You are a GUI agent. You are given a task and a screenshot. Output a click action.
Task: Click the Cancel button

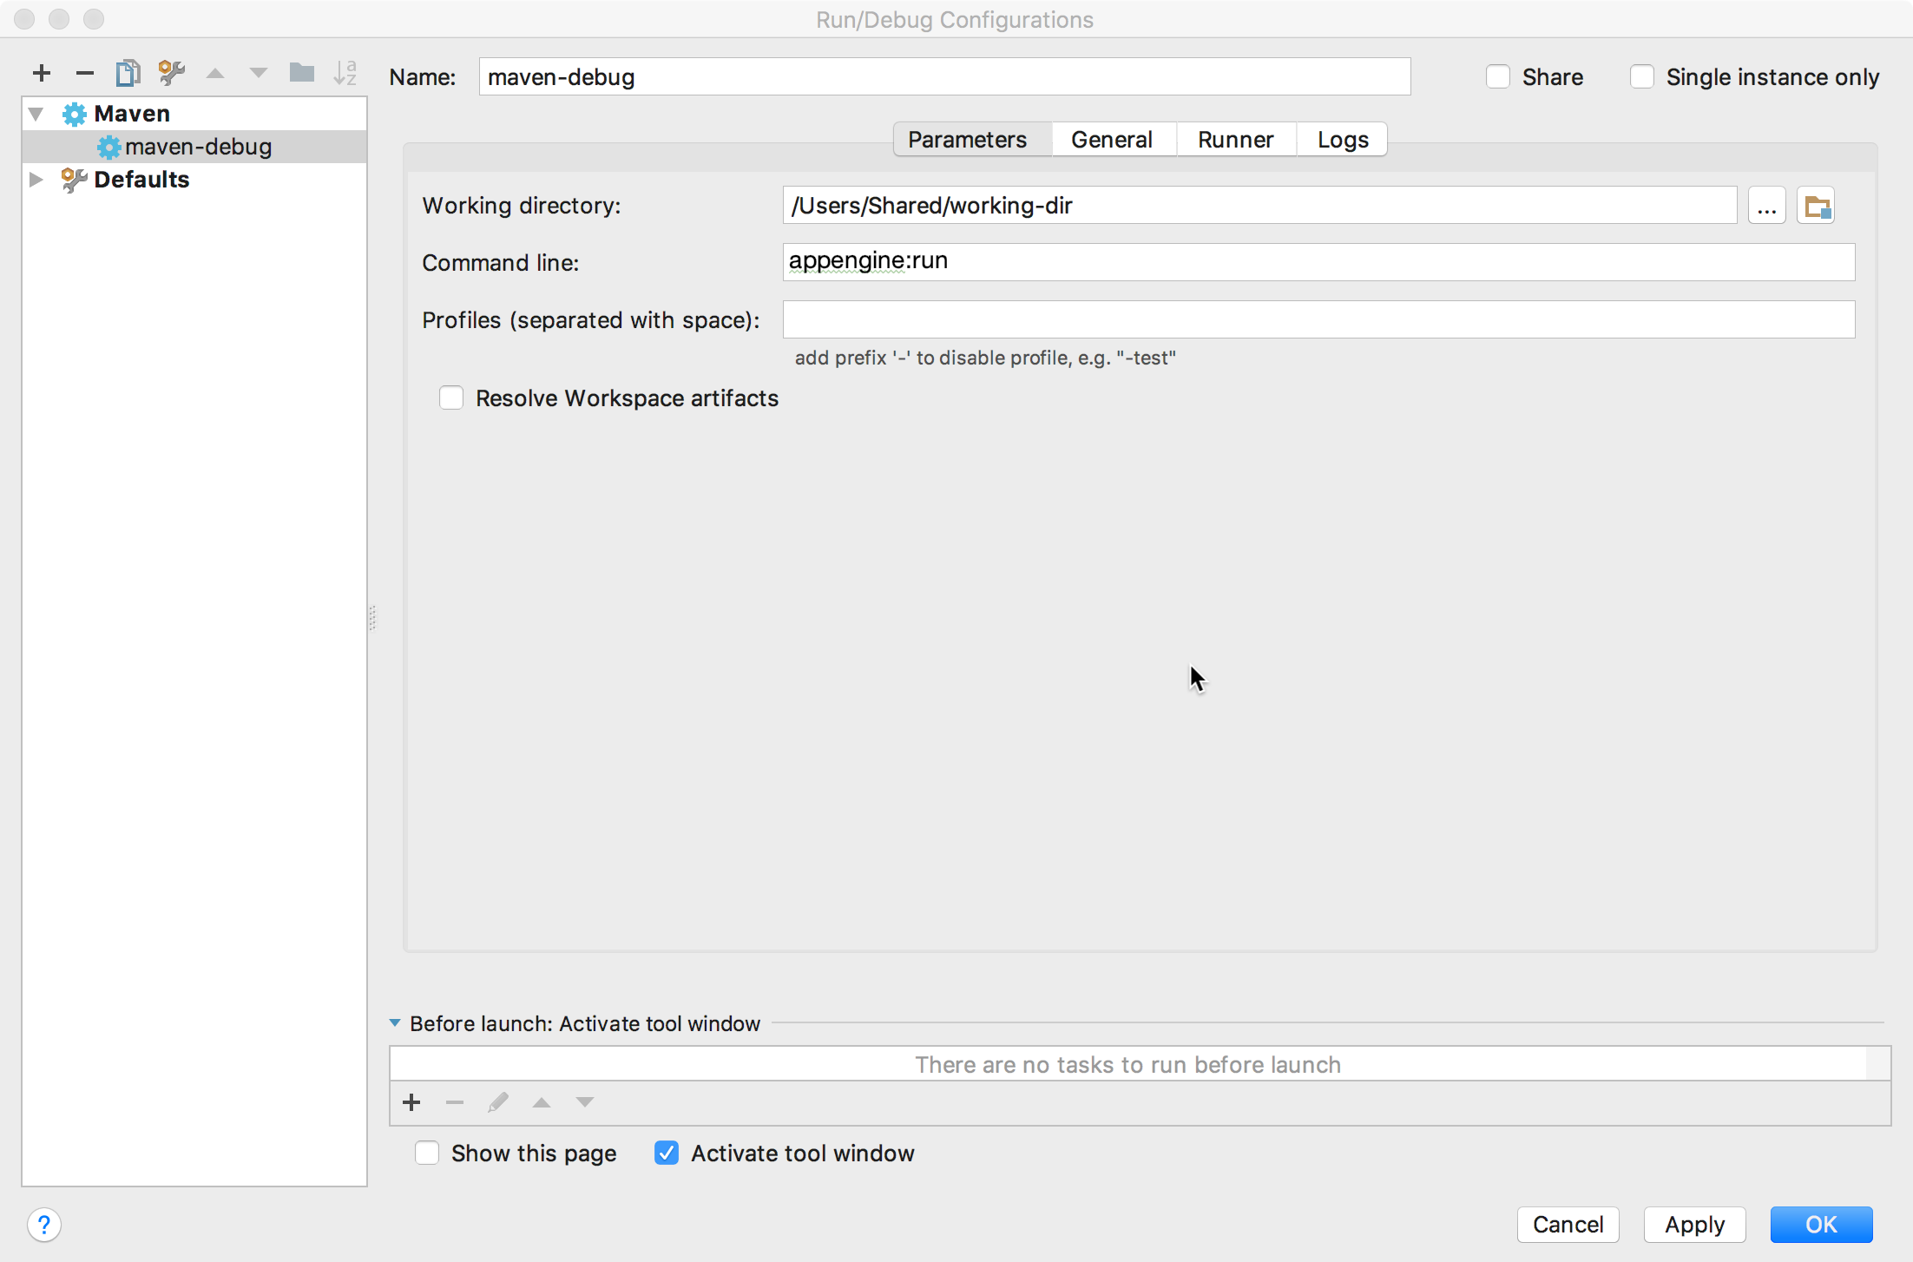point(1568,1223)
